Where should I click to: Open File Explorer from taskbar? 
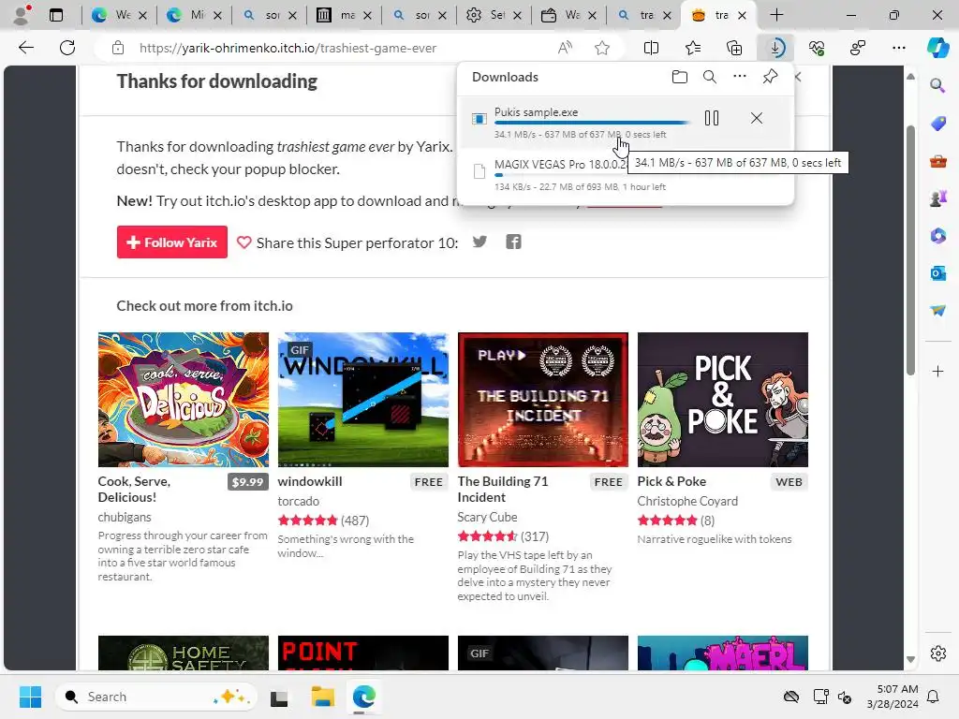[322, 697]
